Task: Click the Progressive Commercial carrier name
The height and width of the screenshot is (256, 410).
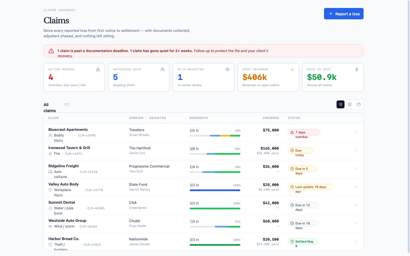Action: (149, 166)
